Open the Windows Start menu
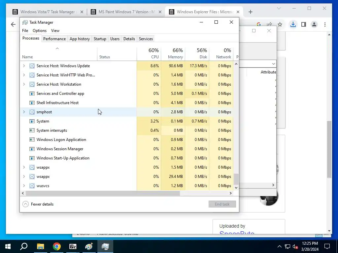This screenshot has height=253, width=338. click(x=8, y=246)
